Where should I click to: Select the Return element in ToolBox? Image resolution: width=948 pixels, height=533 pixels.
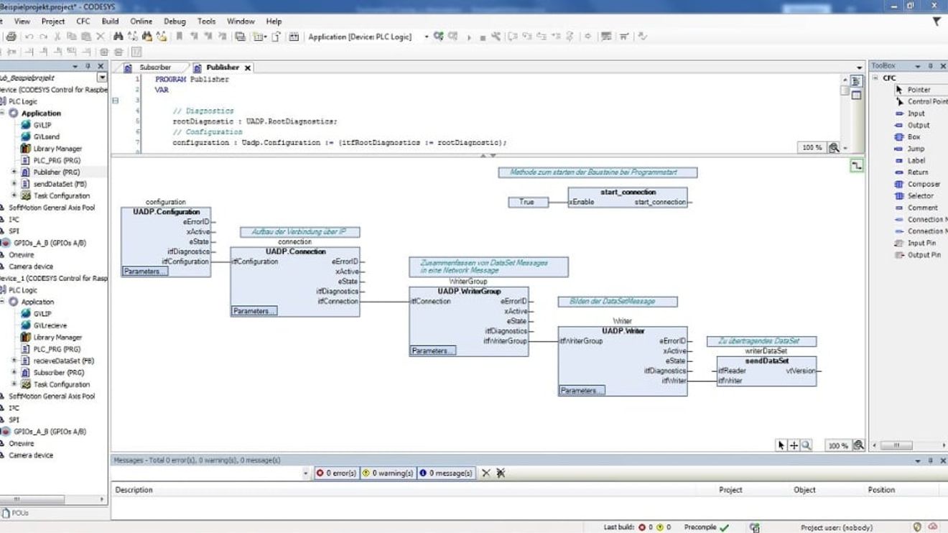pyautogui.click(x=911, y=172)
